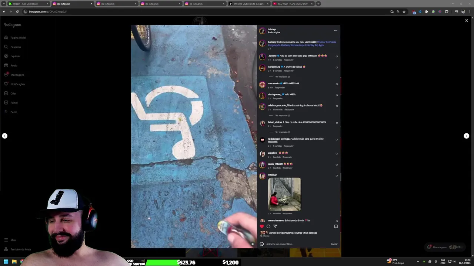This screenshot has width=474, height=266.
Task: Click the address bar URL
Action: (x=48, y=11)
